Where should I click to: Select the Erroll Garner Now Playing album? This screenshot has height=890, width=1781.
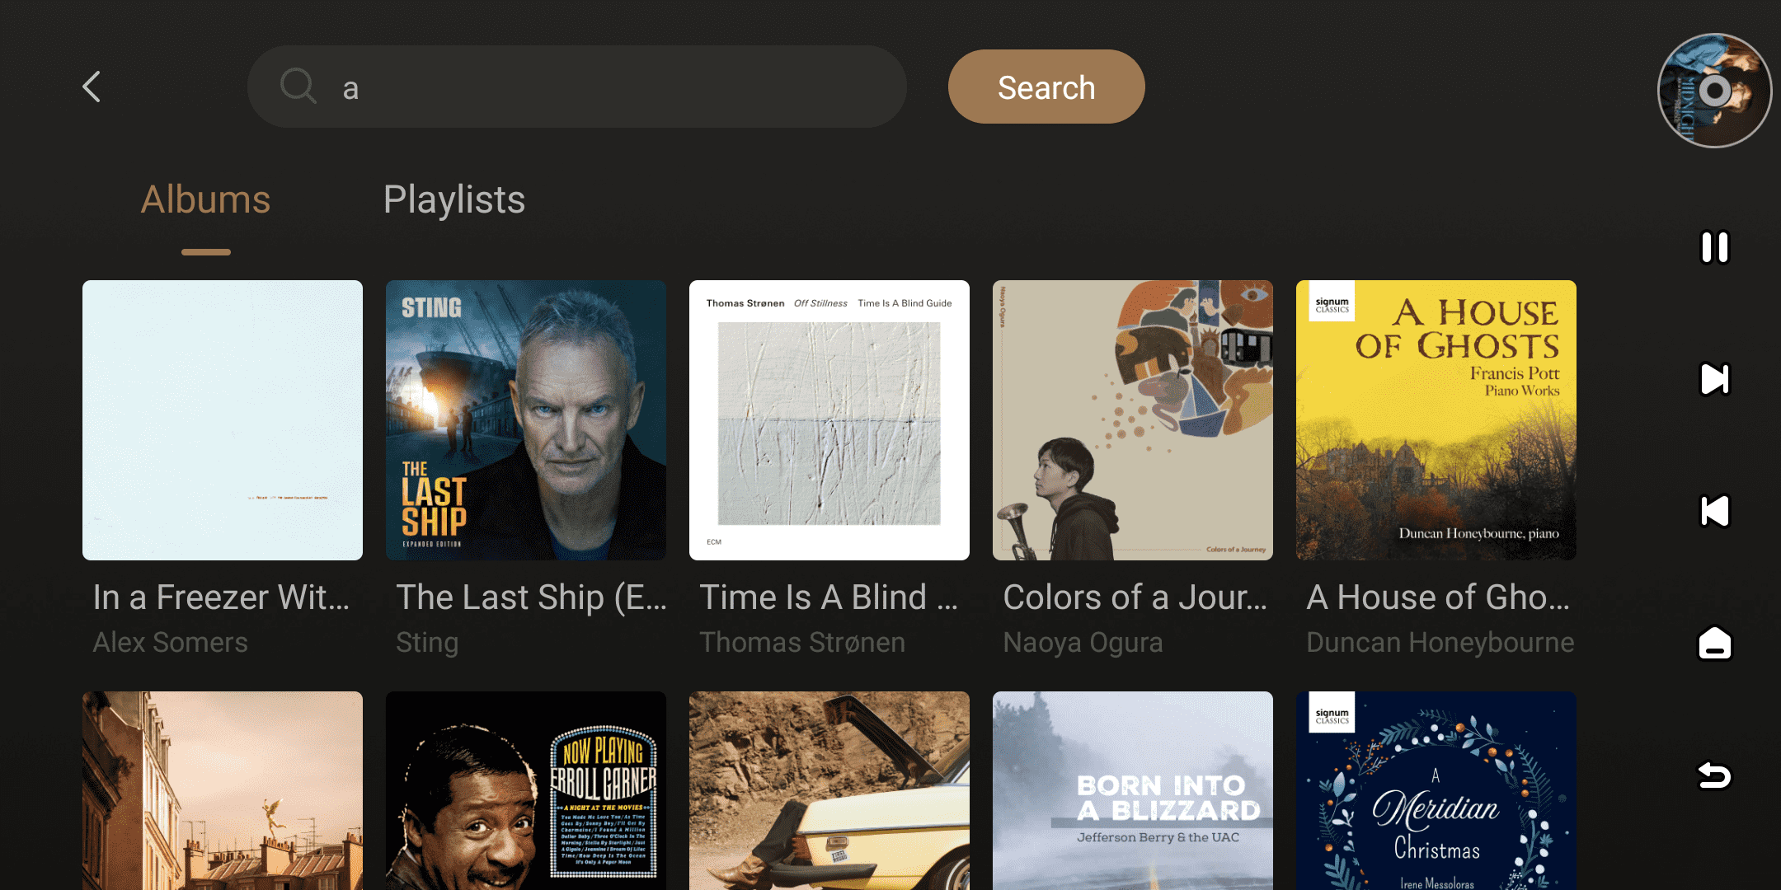pos(526,791)
